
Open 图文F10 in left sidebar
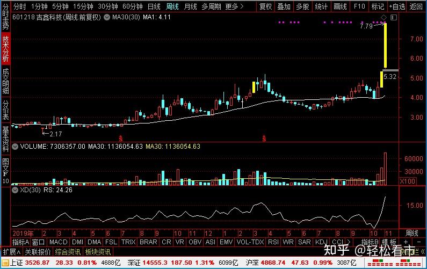[x=5, y=171]
